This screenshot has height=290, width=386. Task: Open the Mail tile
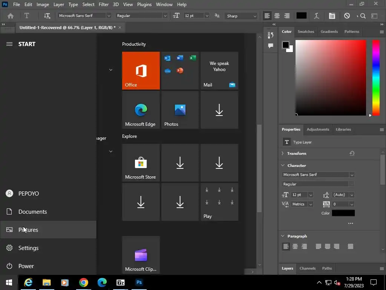click(219, 71)
